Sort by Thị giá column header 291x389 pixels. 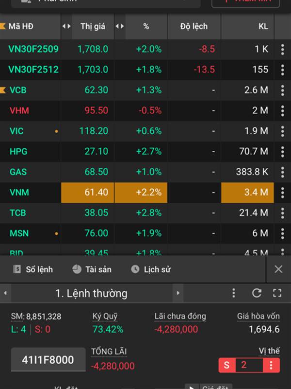pos(93,26)
